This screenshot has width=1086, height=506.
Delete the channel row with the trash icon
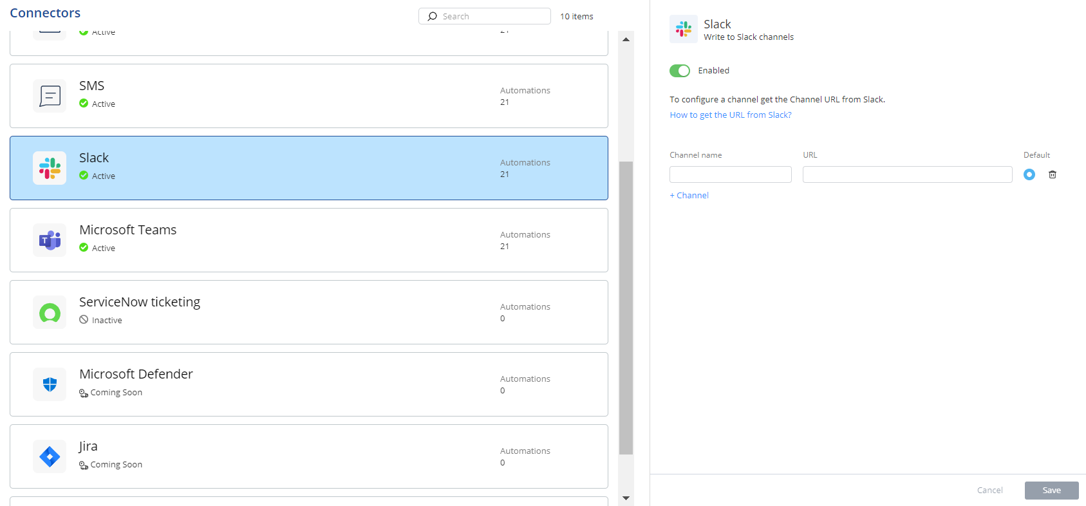pyautogui.click(x=1053, y=174)
